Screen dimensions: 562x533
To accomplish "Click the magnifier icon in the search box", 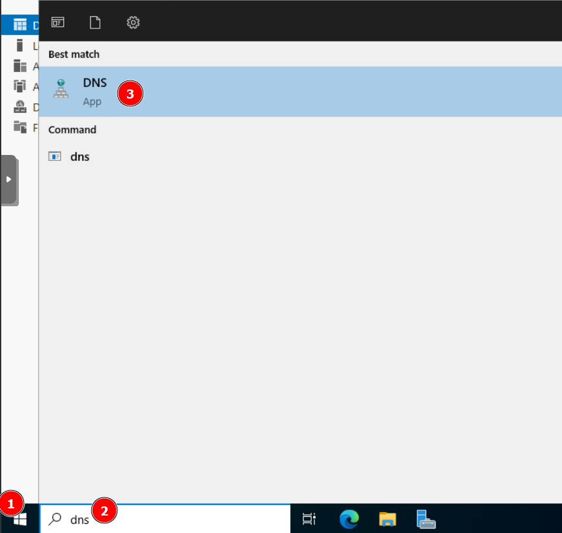I will (56, 519).
